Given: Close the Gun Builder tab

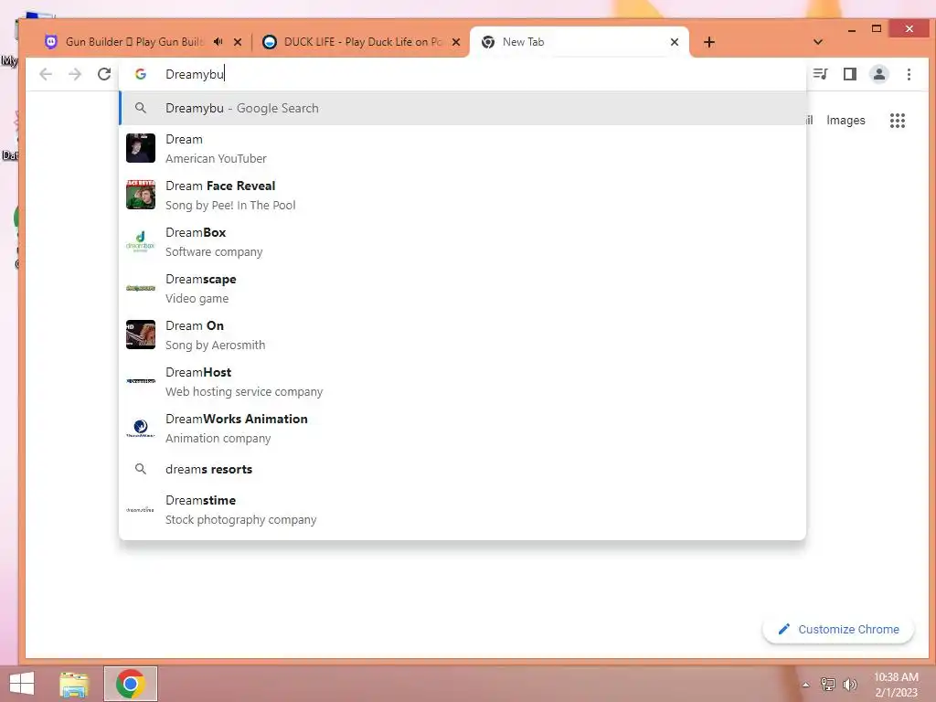Looking at the screenshot, I should [238, 42].
